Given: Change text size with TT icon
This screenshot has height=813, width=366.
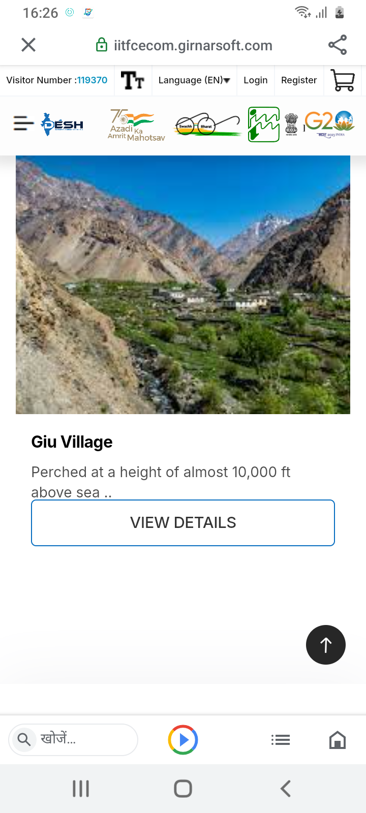Looking at the screenshot, I should pyautogui.click(x=133, y=80).
